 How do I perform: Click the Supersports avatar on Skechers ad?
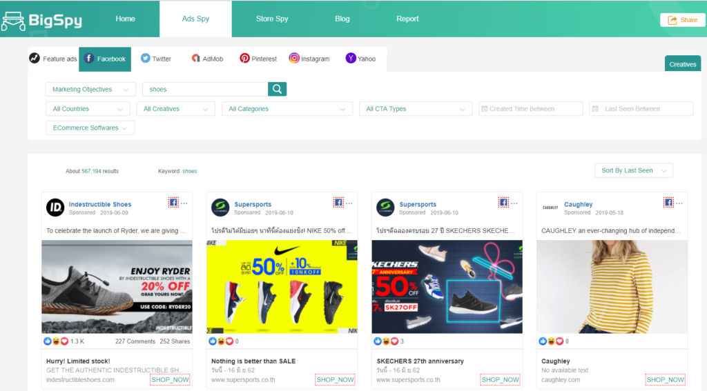tap(385, 208)
